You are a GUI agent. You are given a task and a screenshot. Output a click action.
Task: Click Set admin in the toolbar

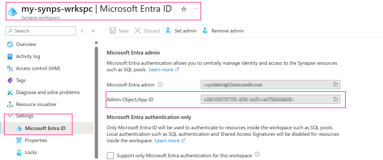tap(181, 31)
